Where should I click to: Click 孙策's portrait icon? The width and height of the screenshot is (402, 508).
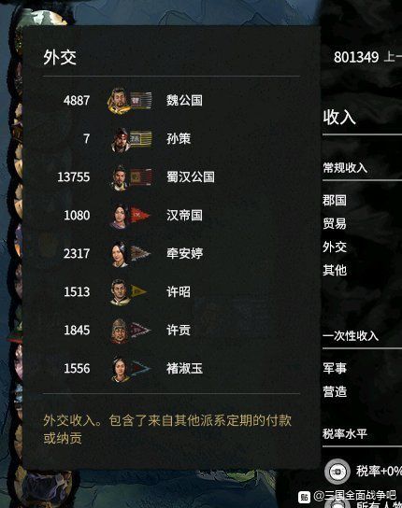121,140
